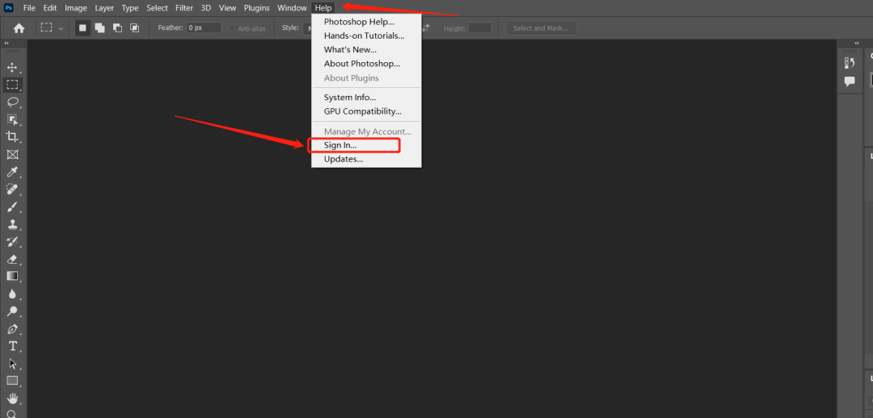The height and width of the screenshot is (418, 873).
Task: Select the Pen tool
Action: coord(12,329)
